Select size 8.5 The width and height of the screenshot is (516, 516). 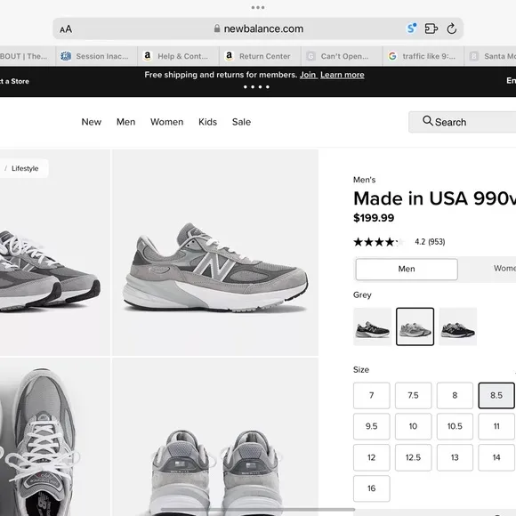pyautogui.click(x=496, y=395)
